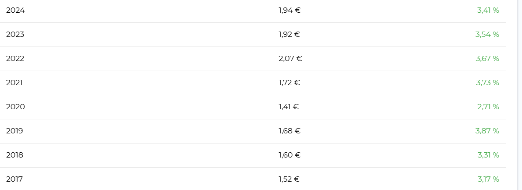Select the 1,94 € dividend value

coord(290,10)
